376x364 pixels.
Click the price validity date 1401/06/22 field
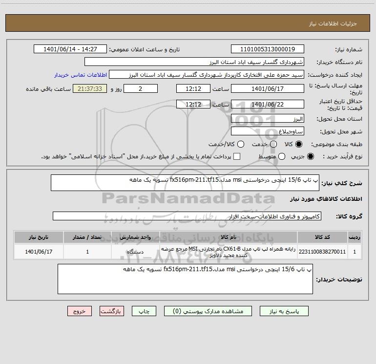coord(268,105)
